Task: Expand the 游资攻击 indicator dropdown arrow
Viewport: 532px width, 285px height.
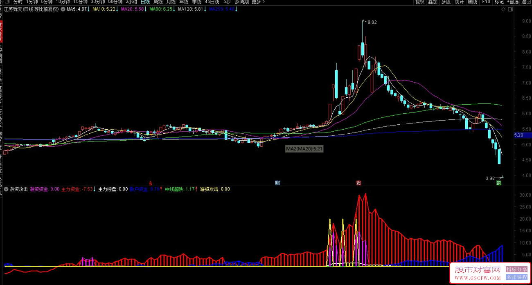Action: (x=6, y=189)
